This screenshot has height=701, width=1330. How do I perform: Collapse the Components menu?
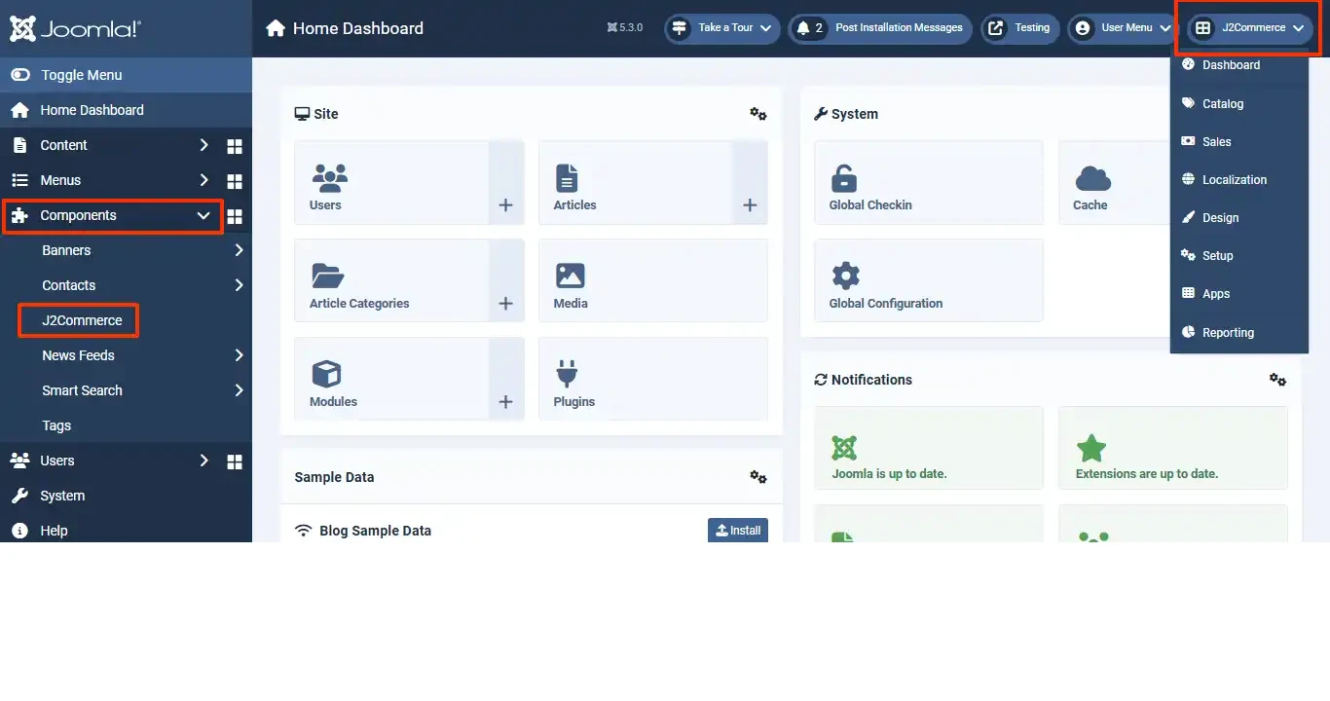(x=113, y=216)
